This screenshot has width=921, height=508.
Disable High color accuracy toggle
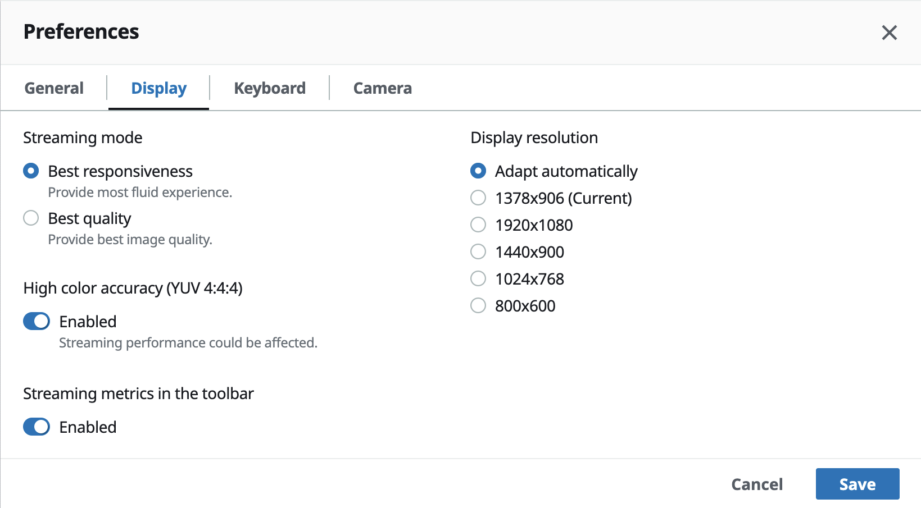pyautogui.click(x=37, y=321)
